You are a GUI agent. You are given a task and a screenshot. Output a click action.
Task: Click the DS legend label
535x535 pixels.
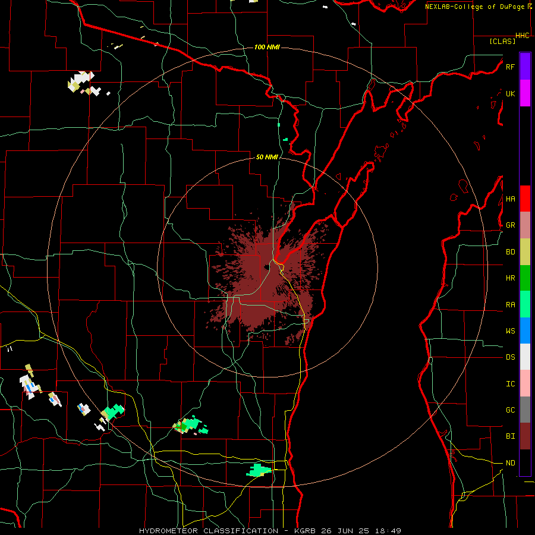pos(511,357)
